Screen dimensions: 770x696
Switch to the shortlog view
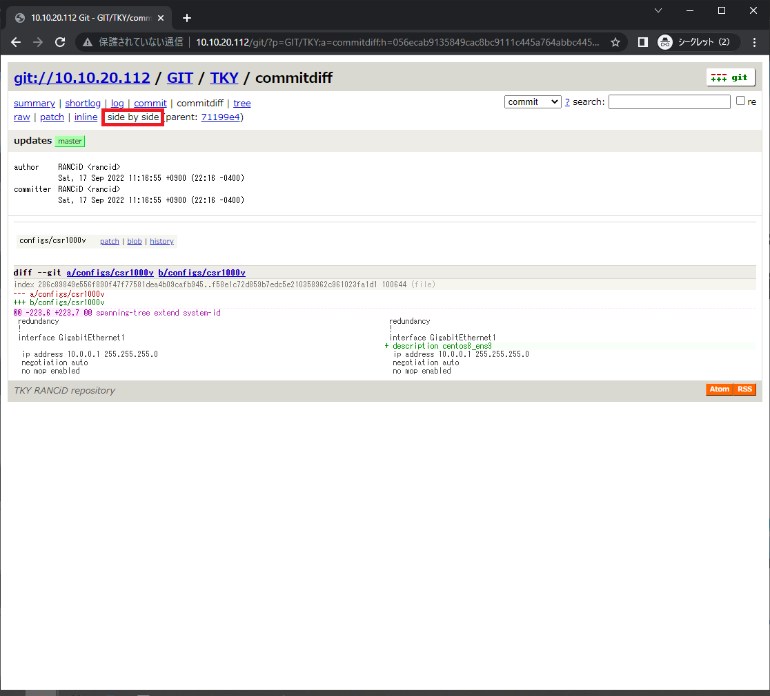pyautogui.click(x=83, y=104)
